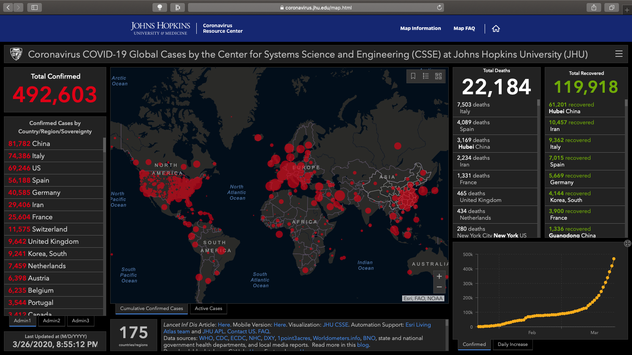The width and height of the screenshot is (632, 355).
Task: Open the Map Information link
Action: click(420, 28)
